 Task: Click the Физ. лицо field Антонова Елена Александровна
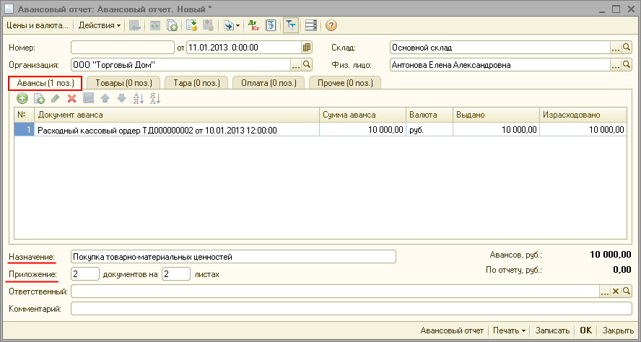[500, 64]
